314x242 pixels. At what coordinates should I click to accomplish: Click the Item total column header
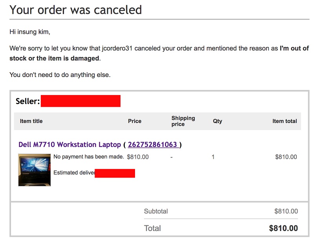[285, 121]
